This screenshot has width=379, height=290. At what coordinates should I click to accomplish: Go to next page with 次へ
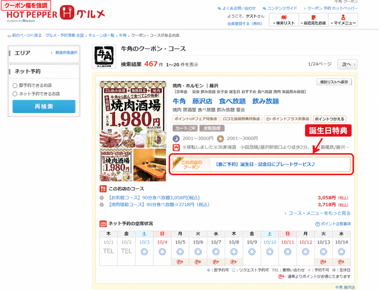[x=347, y=64]
